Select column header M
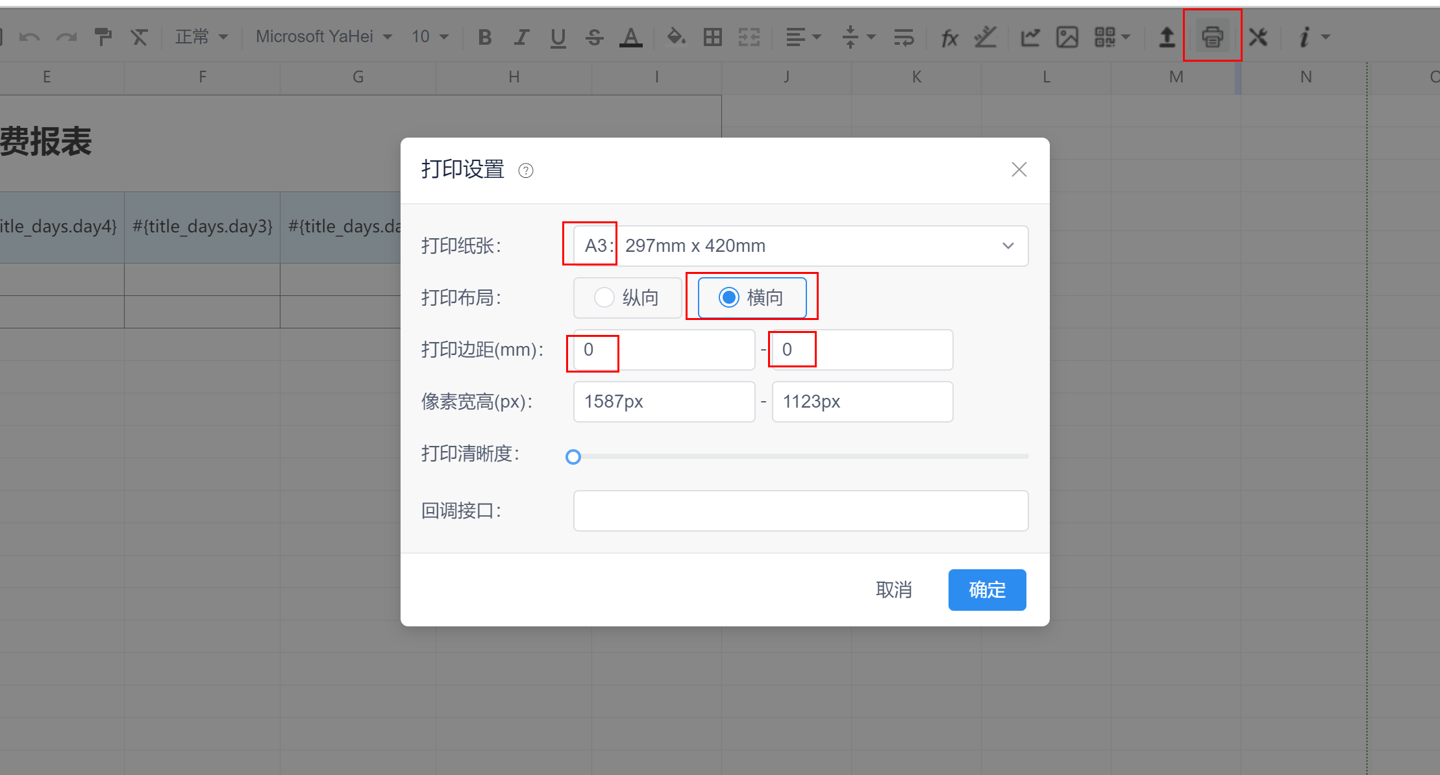 (1176, 77)
